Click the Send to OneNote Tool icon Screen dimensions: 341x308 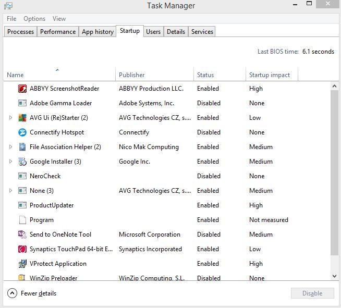(x=22, y=235)
